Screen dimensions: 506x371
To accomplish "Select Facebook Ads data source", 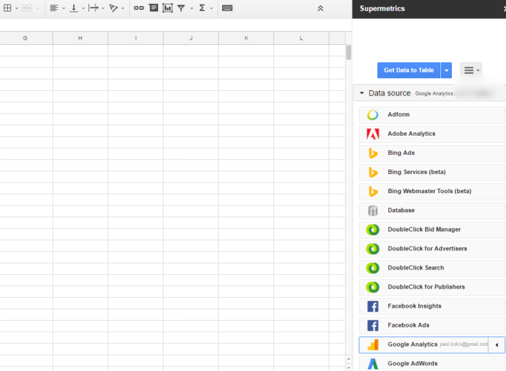I will (x=432, y=325).
